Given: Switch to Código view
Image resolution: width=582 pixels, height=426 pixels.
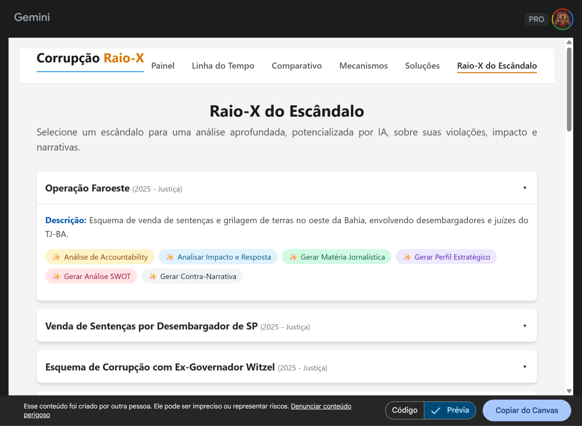Looking at the screenshot, I should tap(404, 411).
